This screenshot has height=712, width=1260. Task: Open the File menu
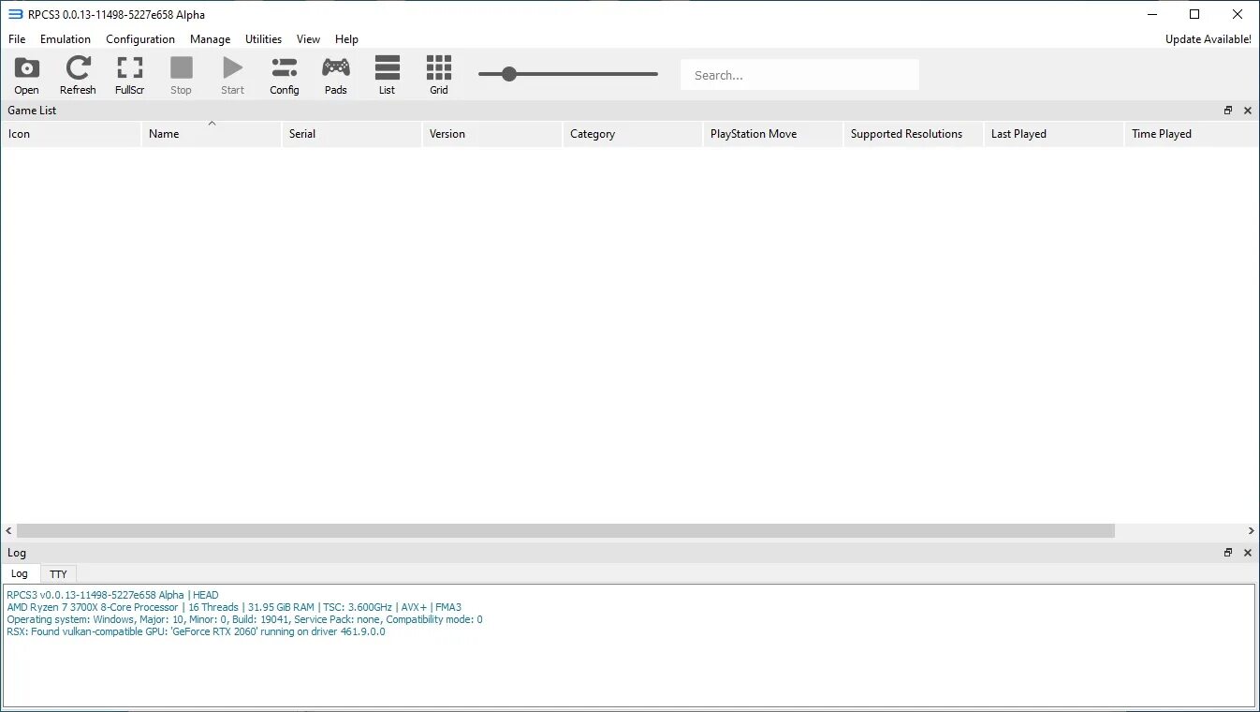click(x=17, y=39)
